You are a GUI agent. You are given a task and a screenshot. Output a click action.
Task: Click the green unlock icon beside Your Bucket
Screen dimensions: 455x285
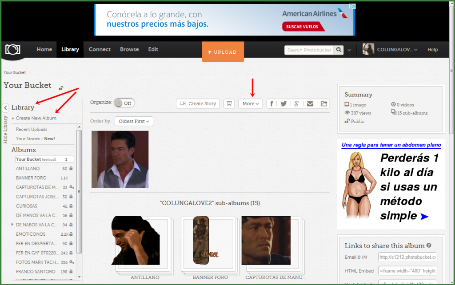(x=60, y=88)
